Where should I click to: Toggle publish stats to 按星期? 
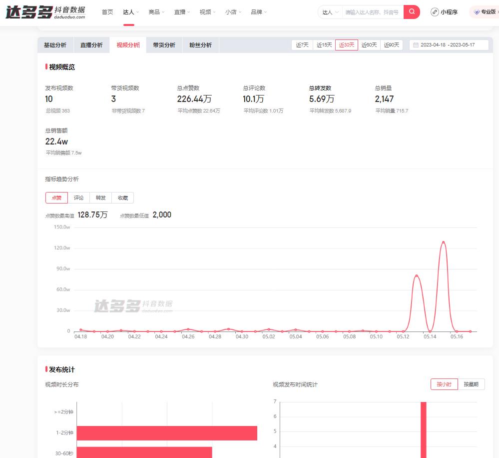(x=471, y=384)
